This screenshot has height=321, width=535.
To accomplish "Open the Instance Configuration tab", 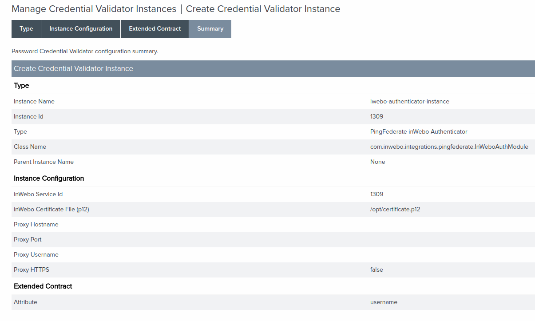I will [81, 29].
